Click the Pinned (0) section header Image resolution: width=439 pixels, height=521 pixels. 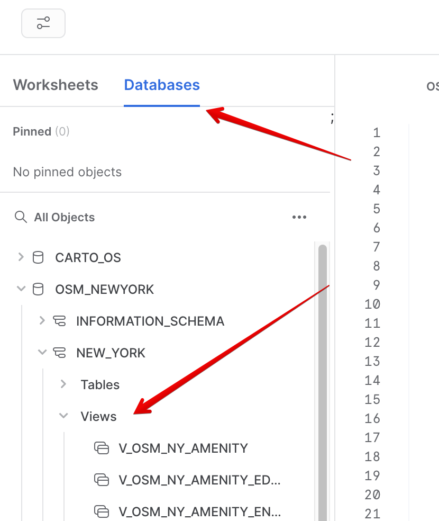point(41,131)
